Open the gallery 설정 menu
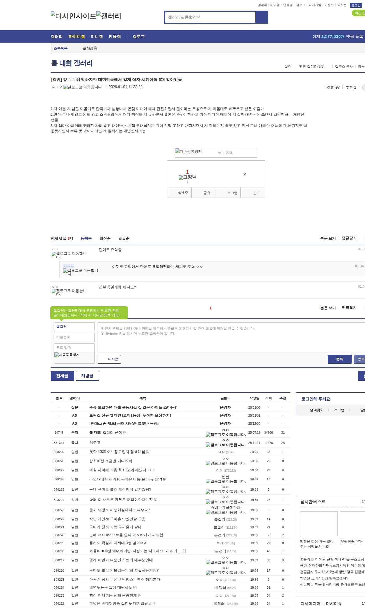Screen dimensions: 365x608 [288, 66]
